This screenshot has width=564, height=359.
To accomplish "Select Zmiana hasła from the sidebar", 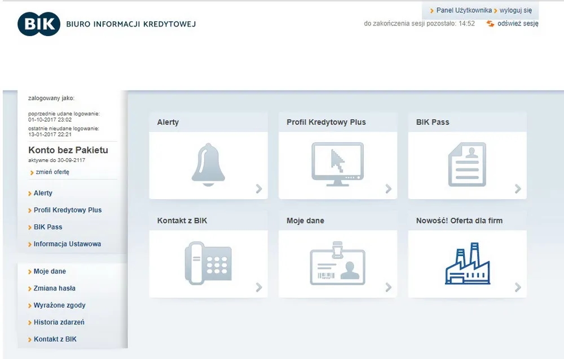I will click(54, 288).
